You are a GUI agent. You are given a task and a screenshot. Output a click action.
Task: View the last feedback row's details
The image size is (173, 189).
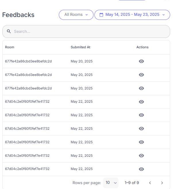141,169
